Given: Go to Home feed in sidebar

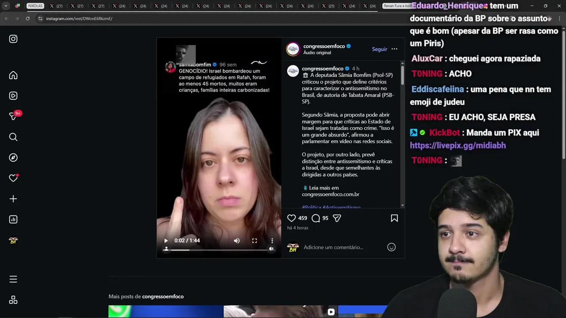Looking at the screenshot, I should click(x=13, y=75).
